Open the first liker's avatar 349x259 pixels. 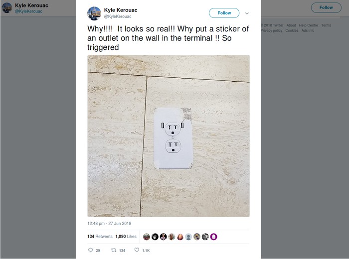click(147, 237)
